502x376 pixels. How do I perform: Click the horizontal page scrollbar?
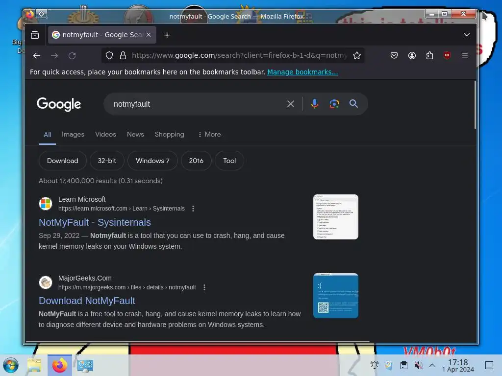tap(198, 341)
